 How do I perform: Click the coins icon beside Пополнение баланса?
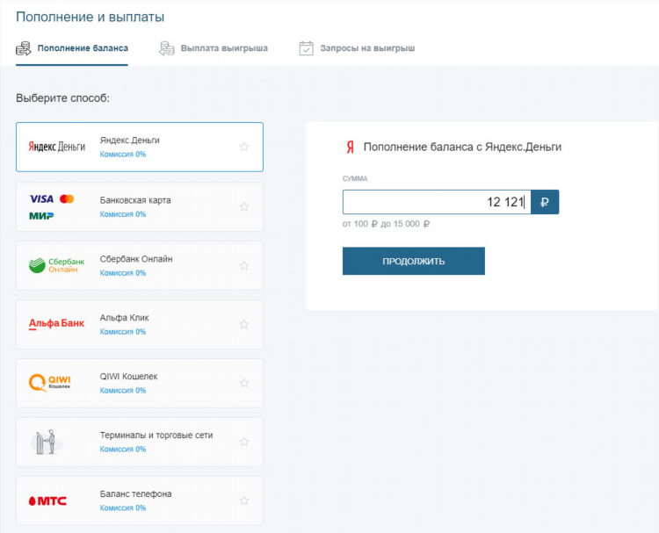pos(24,48)
